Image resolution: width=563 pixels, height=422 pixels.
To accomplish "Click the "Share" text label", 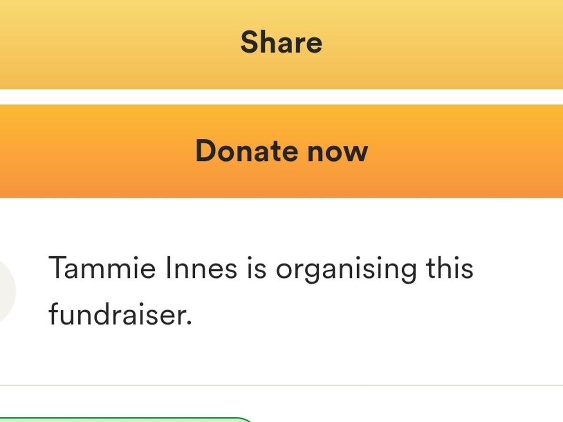I will [x=281, y=42].
